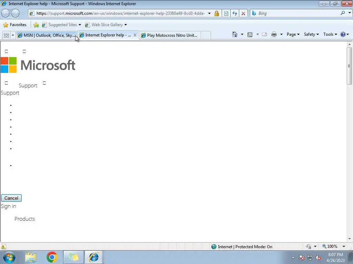Launch Google Chrome from taskbar
Image resolution: width=353 pixels, height=264 pixels.
point(52,257)
